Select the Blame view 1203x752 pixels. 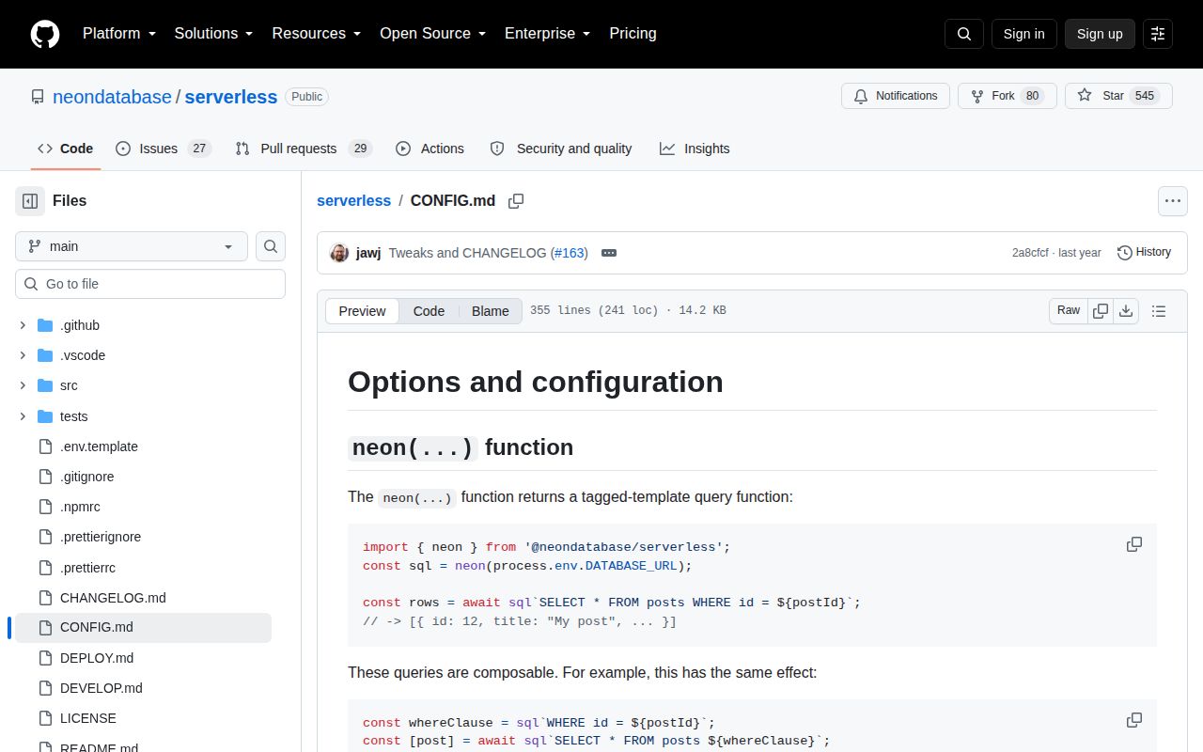490,311
